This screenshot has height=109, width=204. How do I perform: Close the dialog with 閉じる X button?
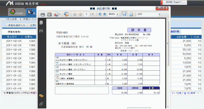pyautogui.click(x=162, y=8)
